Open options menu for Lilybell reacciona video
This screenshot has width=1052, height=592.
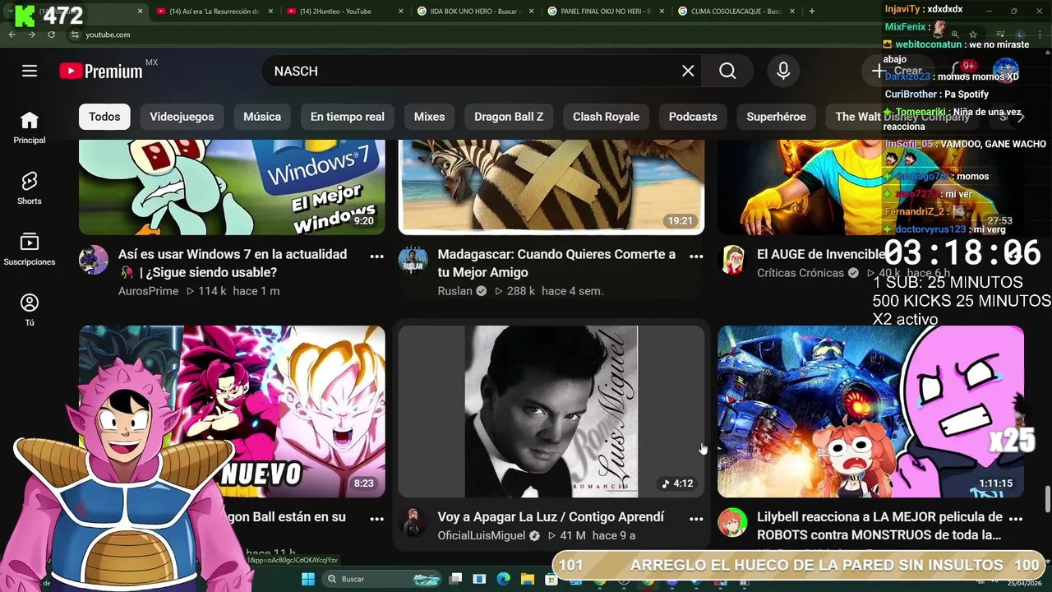[x=1016, y=518]
